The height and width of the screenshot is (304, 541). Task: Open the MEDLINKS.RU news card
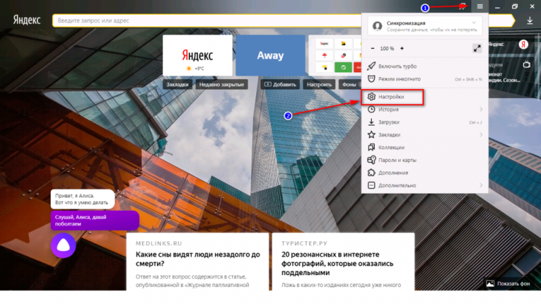tap(197, 262)
